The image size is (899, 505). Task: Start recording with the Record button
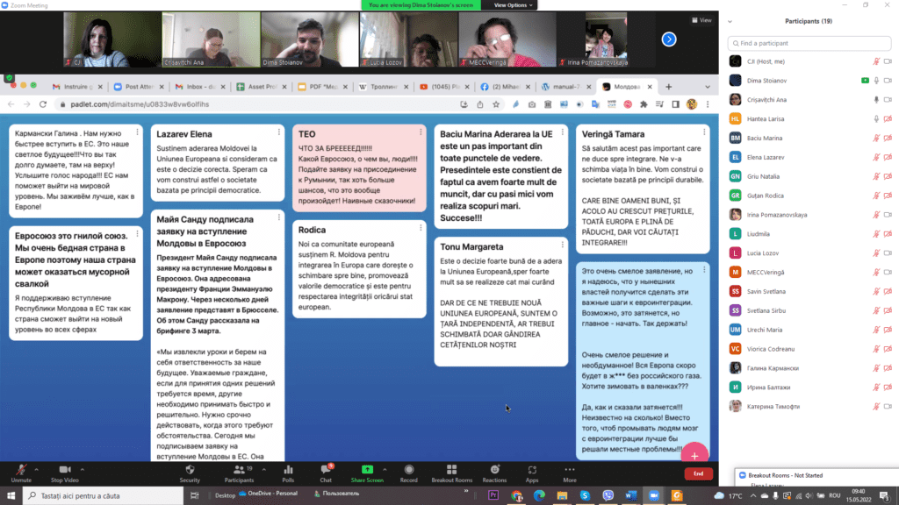[408, 471]
